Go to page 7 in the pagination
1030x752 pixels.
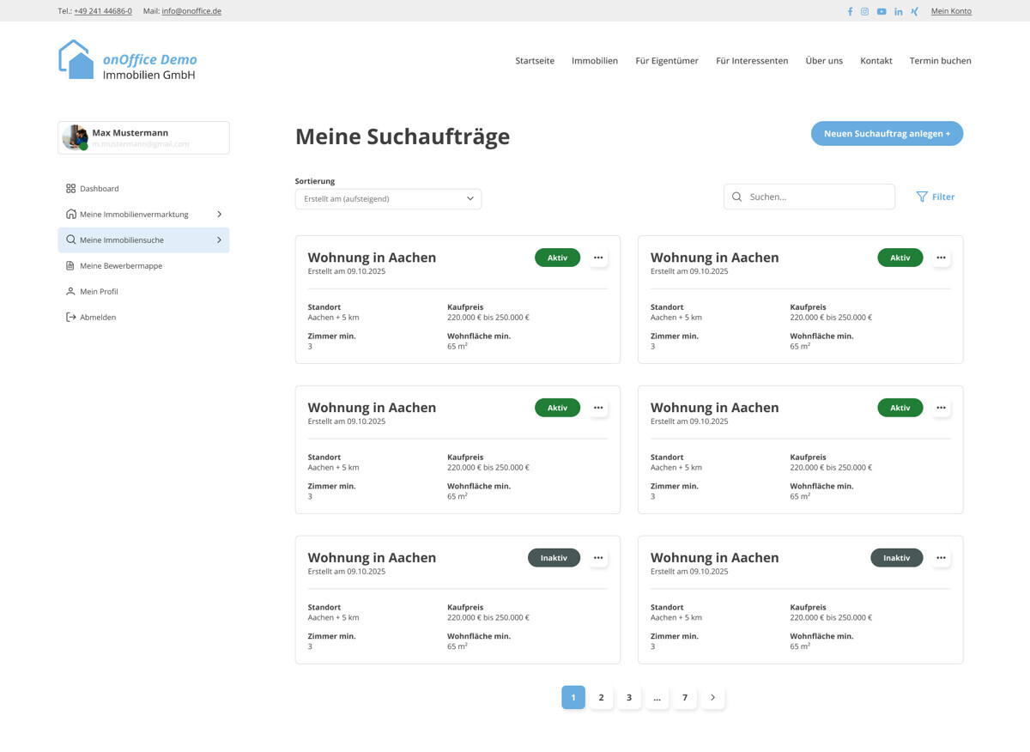[685, 697]
